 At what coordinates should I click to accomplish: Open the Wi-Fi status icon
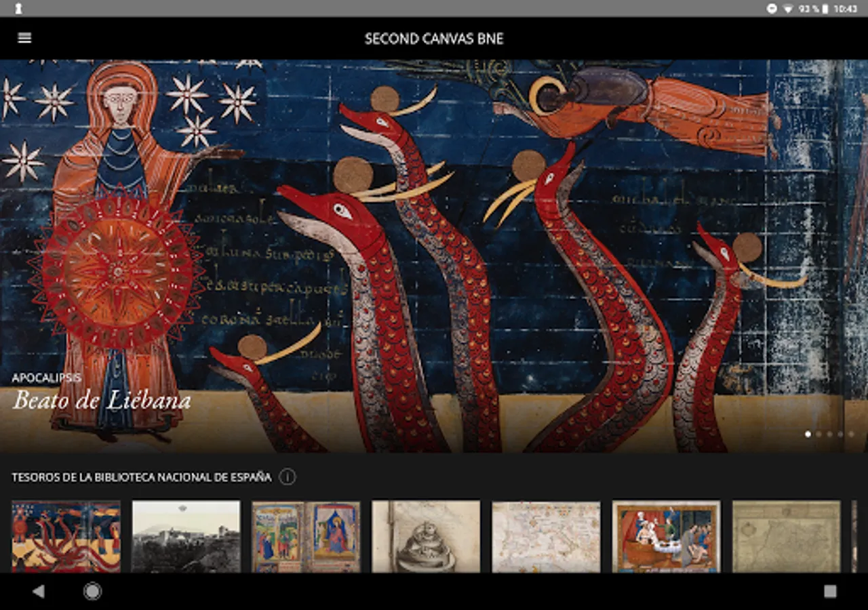pyautogui.click(x=788, y=9)
